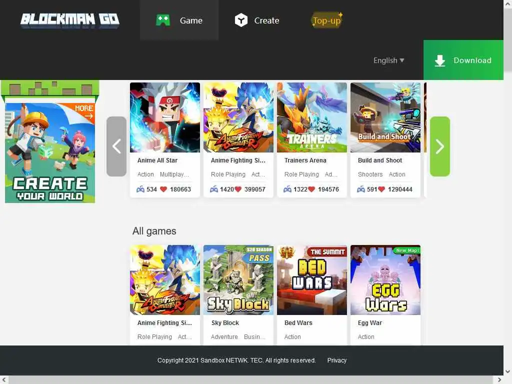
Task: Click the heart icon beside 180663
Action: tap(163, 189)
